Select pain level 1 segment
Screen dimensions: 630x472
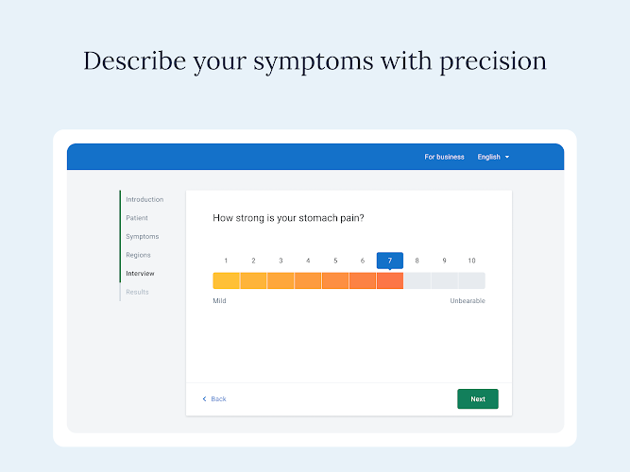tap(226, 280)
